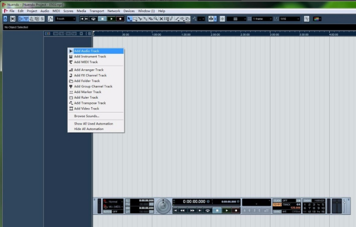Click the Add Video Track icon

pos(71,108)
